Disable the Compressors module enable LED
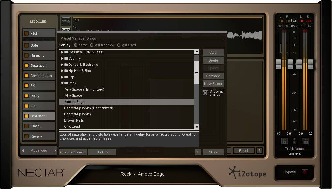This screenshot has height=189, width=332. coord(26,76)
